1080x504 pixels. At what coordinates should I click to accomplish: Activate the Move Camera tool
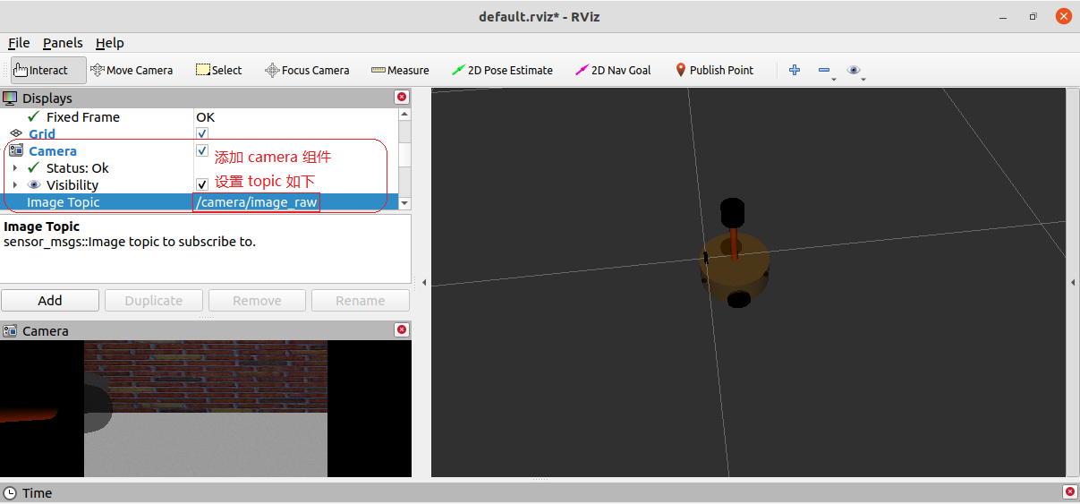point(132,70)
